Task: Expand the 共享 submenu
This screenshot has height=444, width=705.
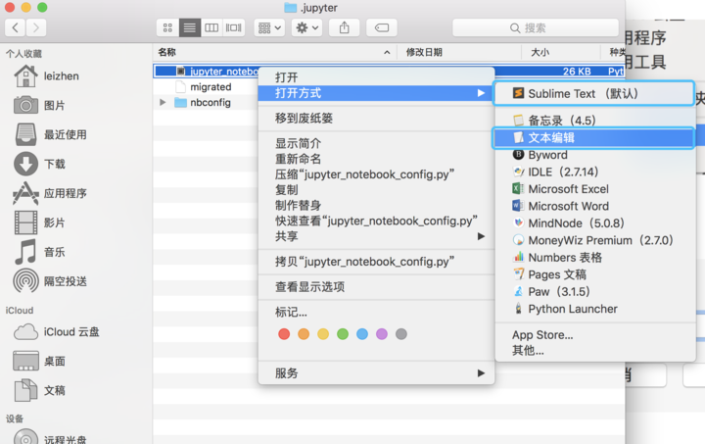Action: [x=376, y=236]
